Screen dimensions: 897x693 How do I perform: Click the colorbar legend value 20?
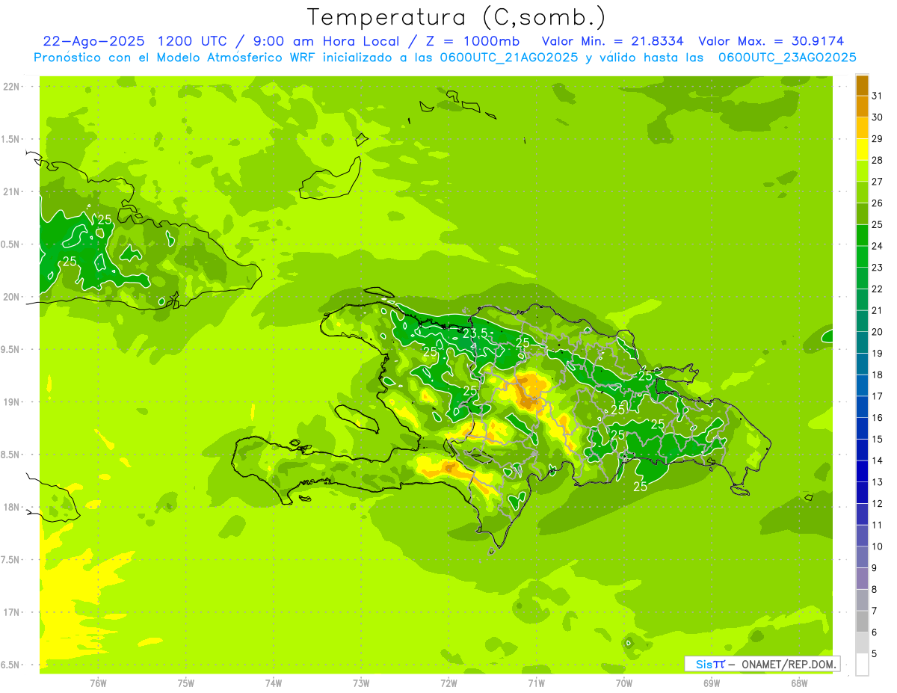click(878, 332)
